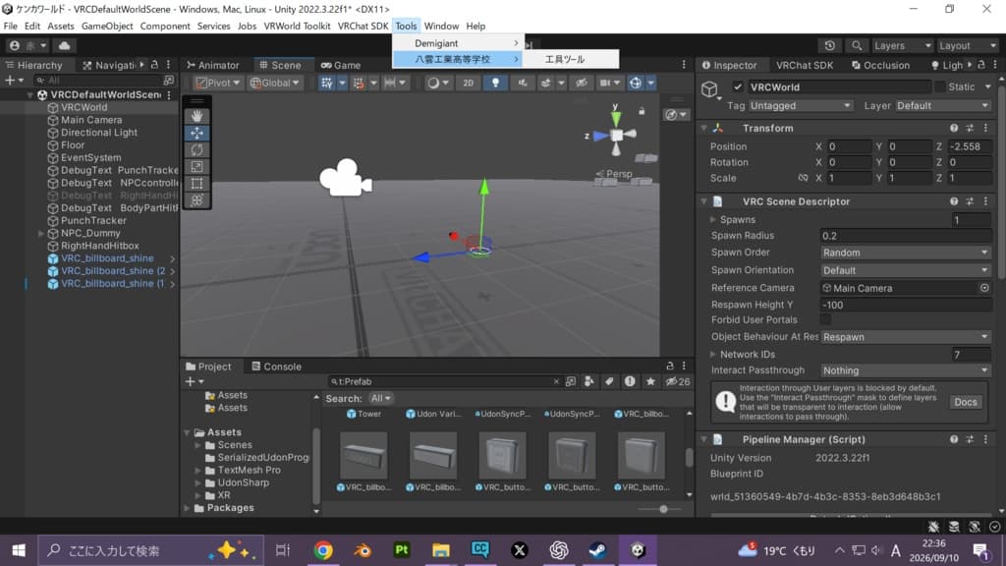Switch to the Game tab

(341, 65)
